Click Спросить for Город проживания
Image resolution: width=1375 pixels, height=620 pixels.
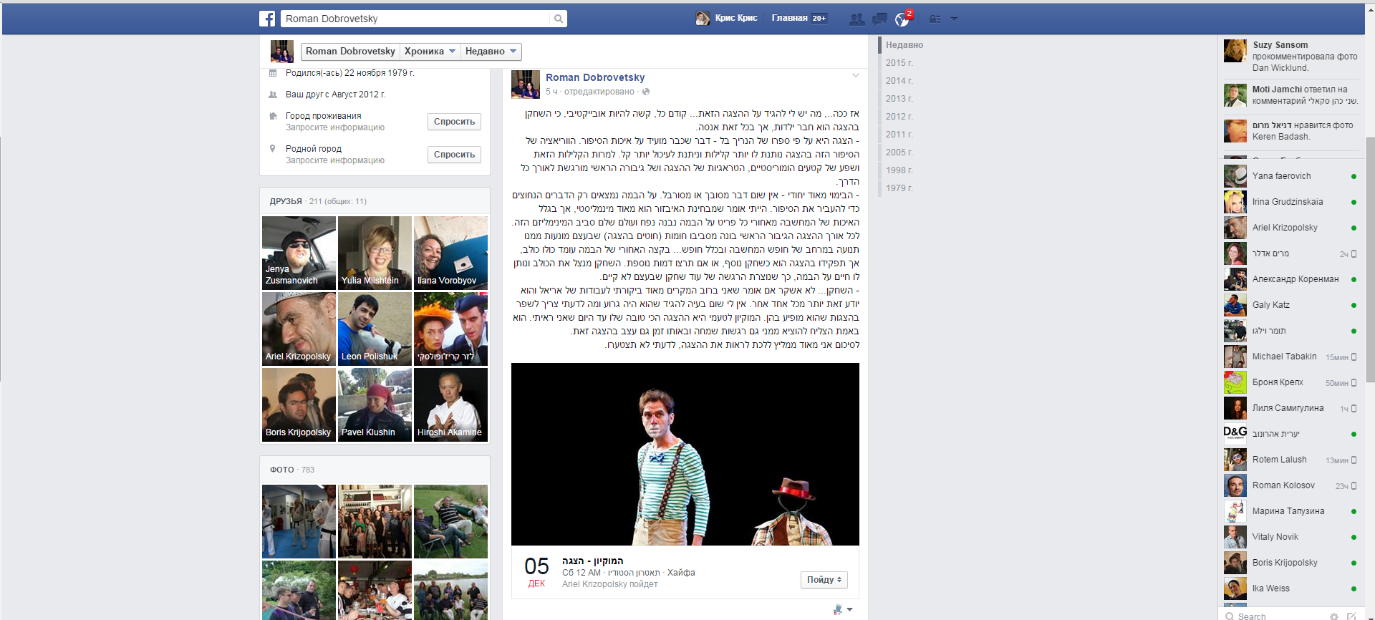coord(454,122)
